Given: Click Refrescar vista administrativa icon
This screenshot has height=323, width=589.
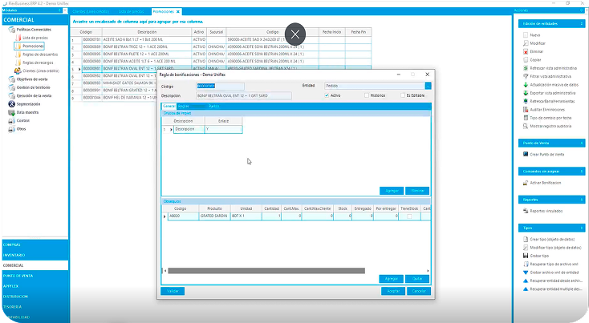Looking at the screenshot, I should [524, 67].
